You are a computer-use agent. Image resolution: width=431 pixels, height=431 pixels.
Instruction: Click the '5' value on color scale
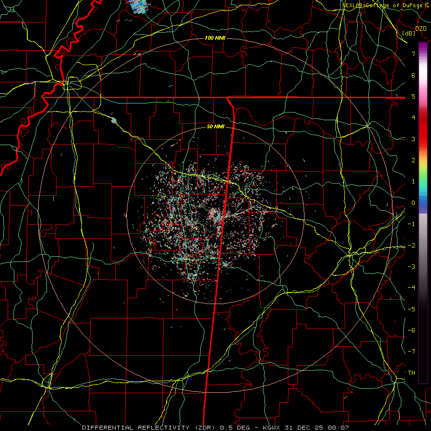point(413,96)
